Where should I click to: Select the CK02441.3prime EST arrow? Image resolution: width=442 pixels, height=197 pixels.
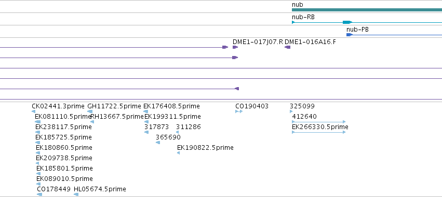pyautogui.click(x=34, y=111)
